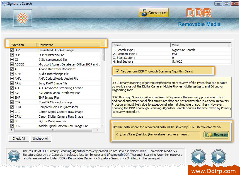Click the Browse button
Viewport: 240px width, 175px height.
pos(216,135)
